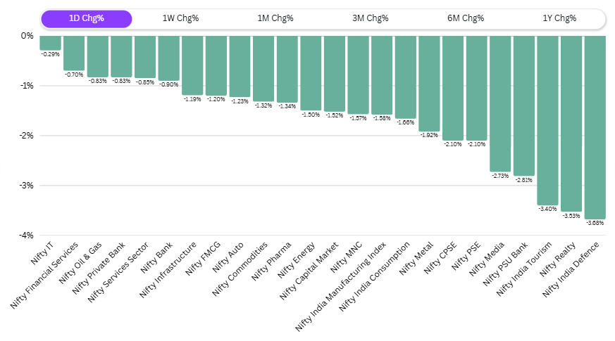Click the Nifty Energy bar
Viewport: 615px width, 341px height.
click(311, 72)
